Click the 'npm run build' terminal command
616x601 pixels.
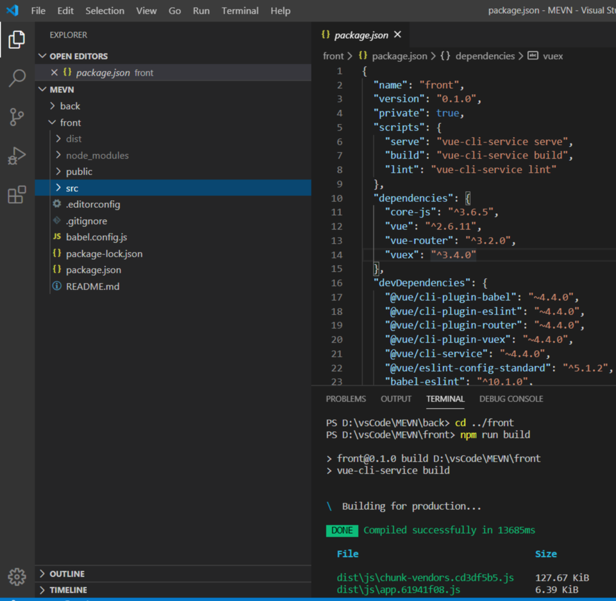click(x=495, y=434)
